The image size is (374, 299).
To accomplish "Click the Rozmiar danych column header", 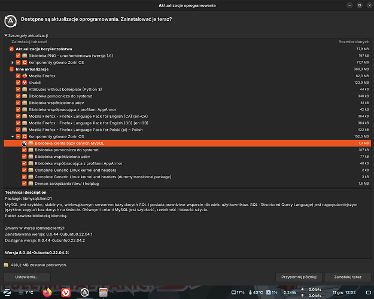I will [353, 42].
